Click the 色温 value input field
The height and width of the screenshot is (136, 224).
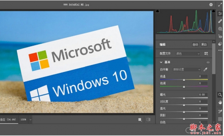coord(203,76)
